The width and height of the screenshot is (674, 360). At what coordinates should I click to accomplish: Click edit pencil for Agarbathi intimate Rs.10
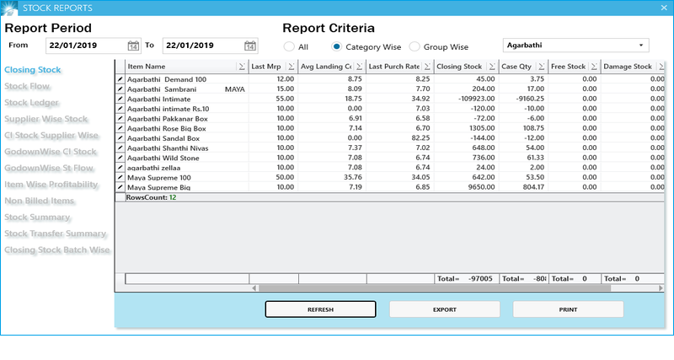click(x=120, y=109)
